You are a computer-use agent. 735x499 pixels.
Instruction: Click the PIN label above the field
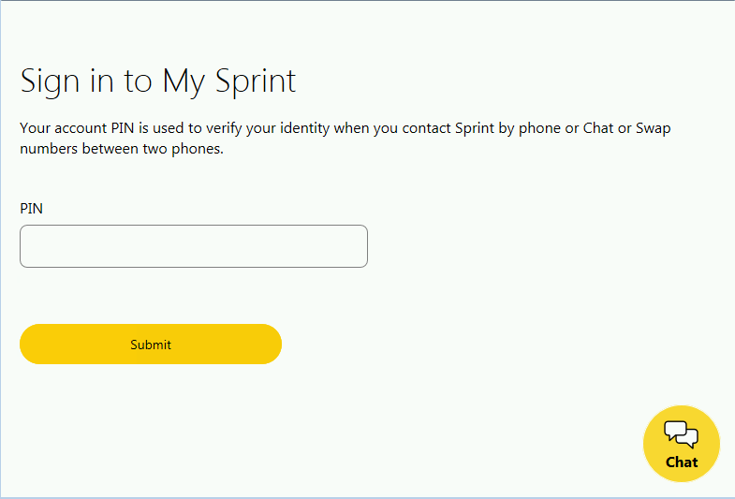click(32, 208)
